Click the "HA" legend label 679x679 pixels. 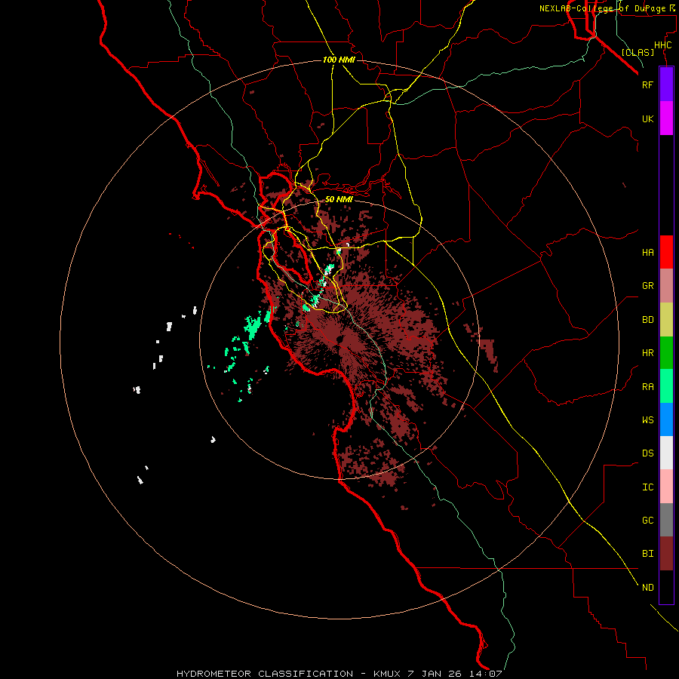(647, 253)
